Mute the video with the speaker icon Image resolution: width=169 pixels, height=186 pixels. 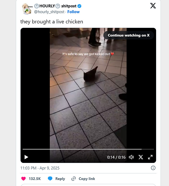tap(131, 157)
